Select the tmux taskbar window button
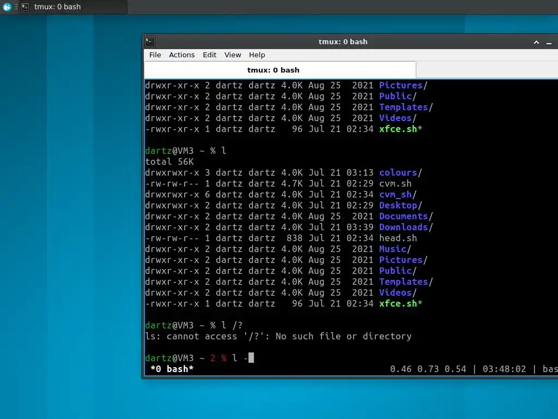 coord(73,7)
